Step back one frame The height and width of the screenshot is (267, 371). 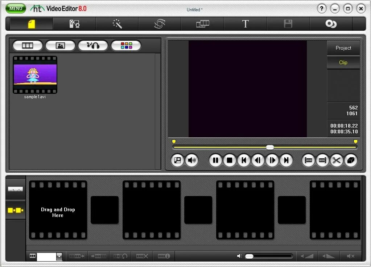click(x=258, y=160)
